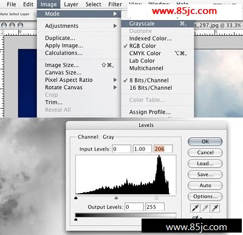Click the white input slider triangle under histogram
The height and width of the screenshot is (235, 243).
(157, 197)
